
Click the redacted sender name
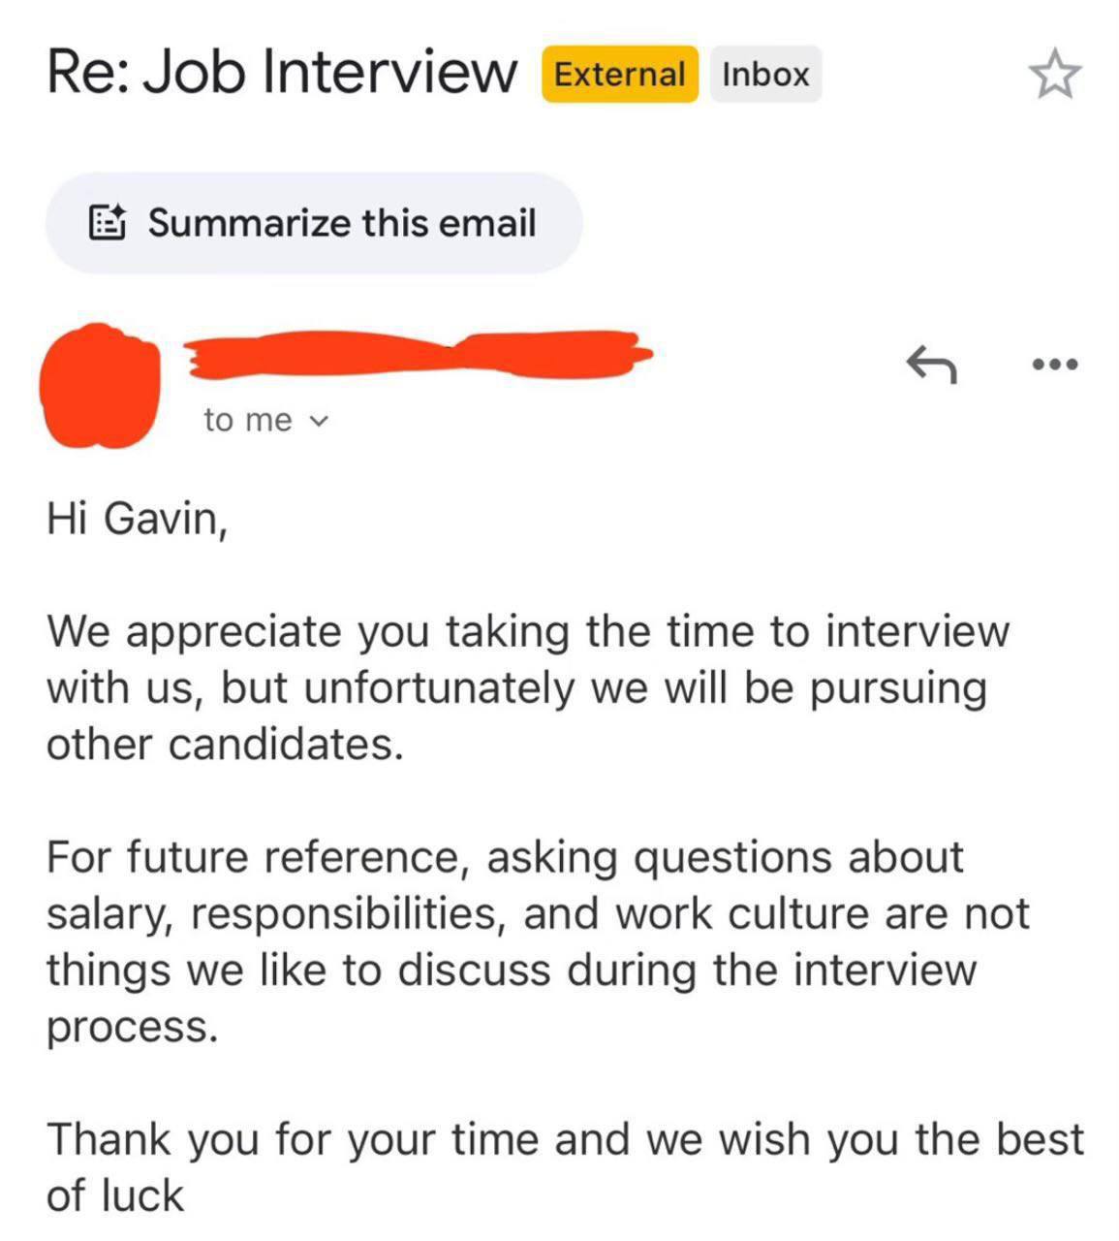coord(417,355)
